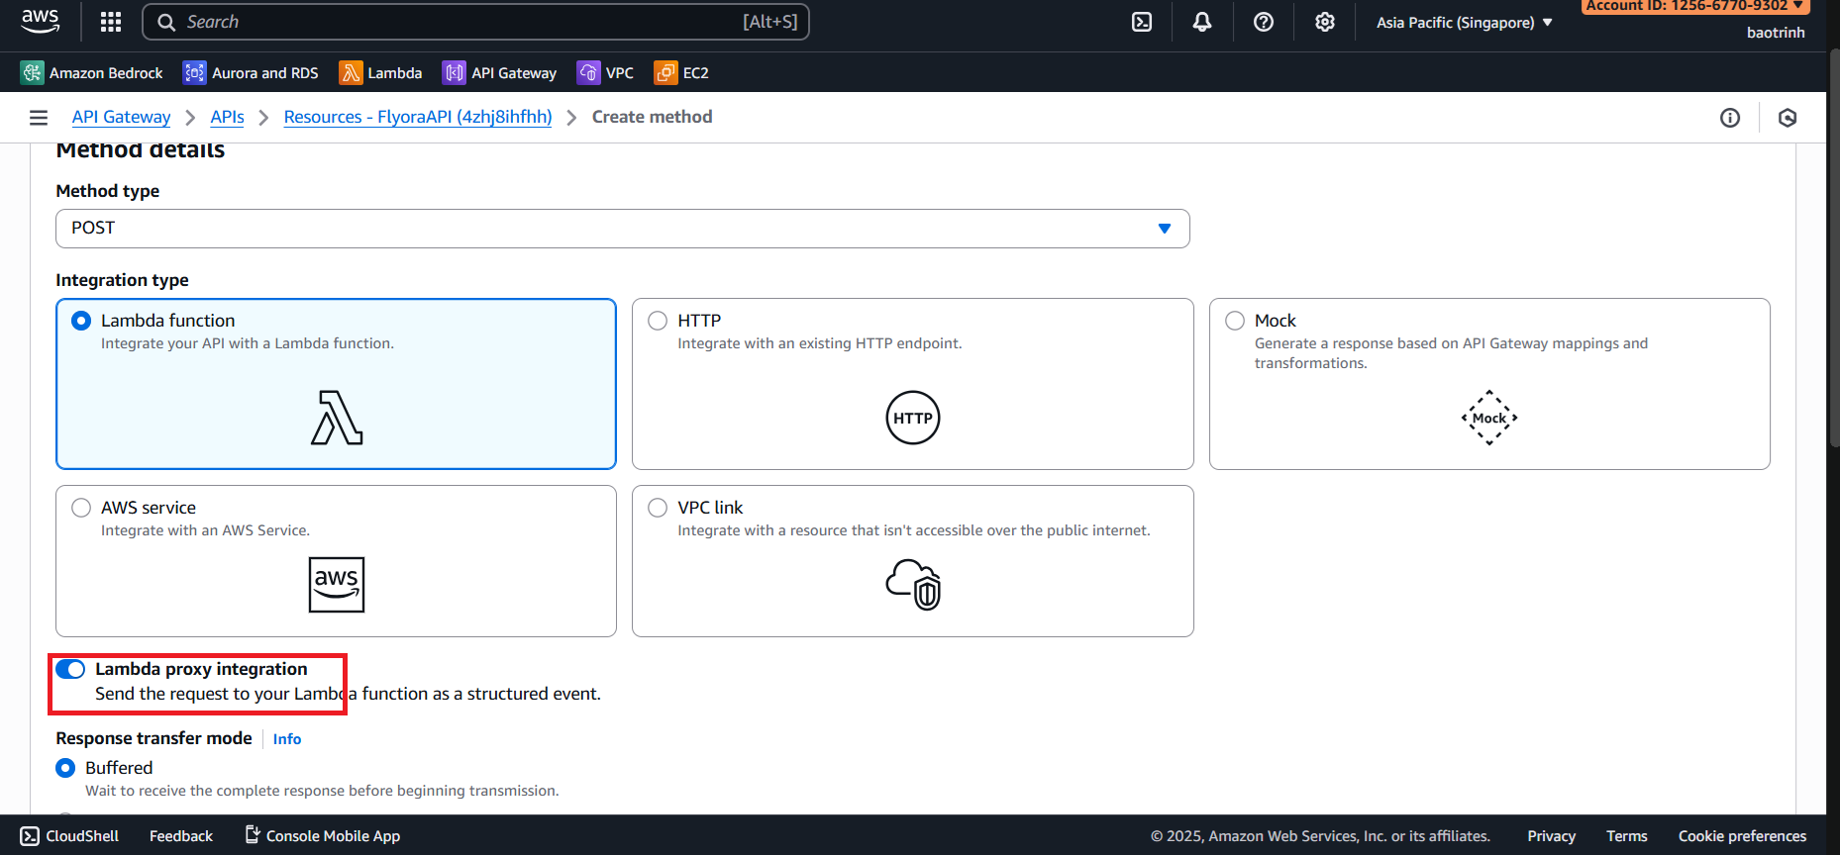The width and height of the screenshot is (1840, 855).
Task: Navigate to APIs breadcrumb link
Action: [227, 117]
